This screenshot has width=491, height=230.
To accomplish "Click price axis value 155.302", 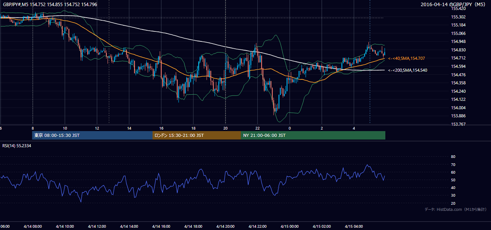I will [458, 17].
